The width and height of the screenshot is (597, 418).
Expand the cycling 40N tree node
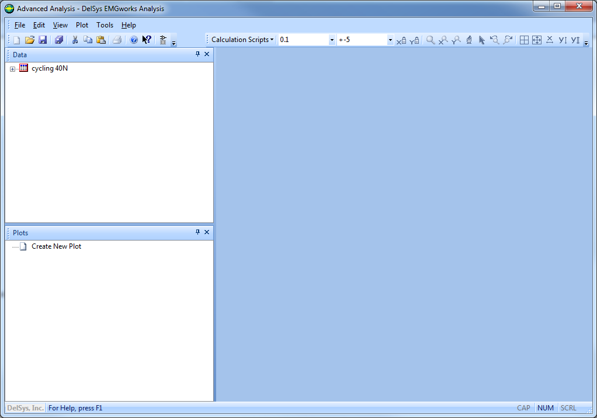click(13, 69)
